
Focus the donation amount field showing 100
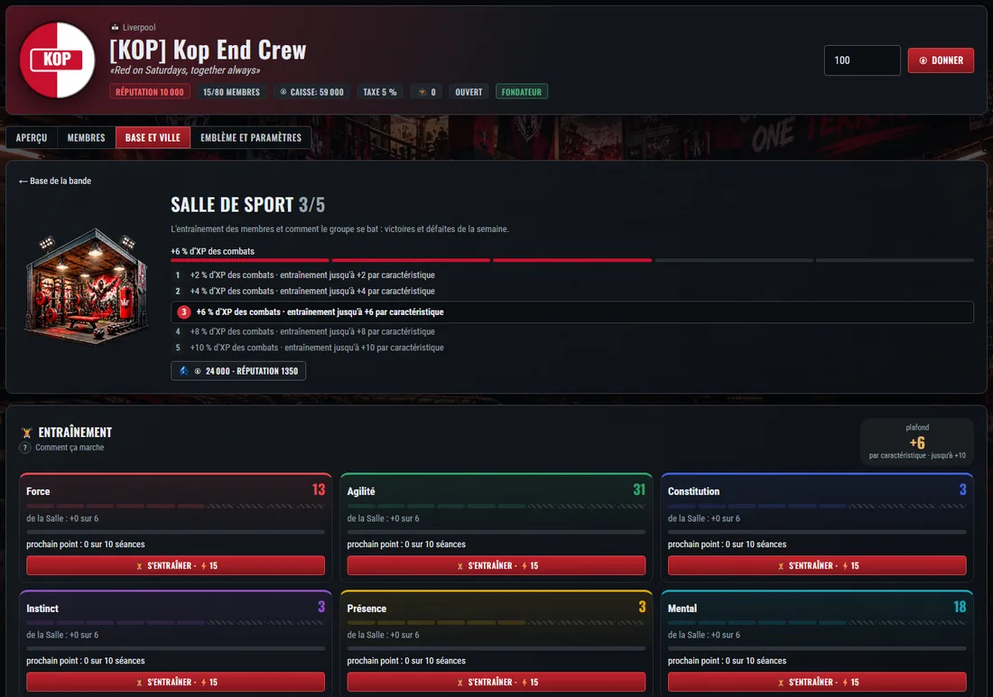pyautogui.click(x=862, y=60)
